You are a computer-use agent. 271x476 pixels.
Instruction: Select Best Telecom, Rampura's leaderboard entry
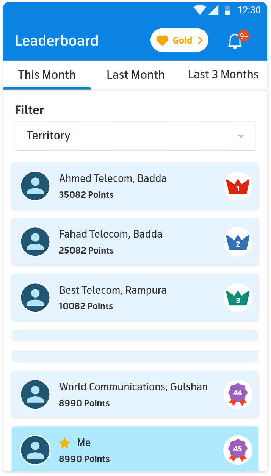tap(135, 297)
